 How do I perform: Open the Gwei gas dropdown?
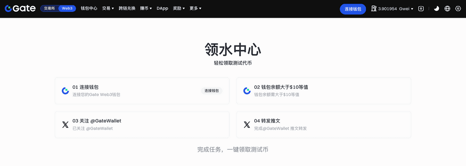[x=406, y=9]
